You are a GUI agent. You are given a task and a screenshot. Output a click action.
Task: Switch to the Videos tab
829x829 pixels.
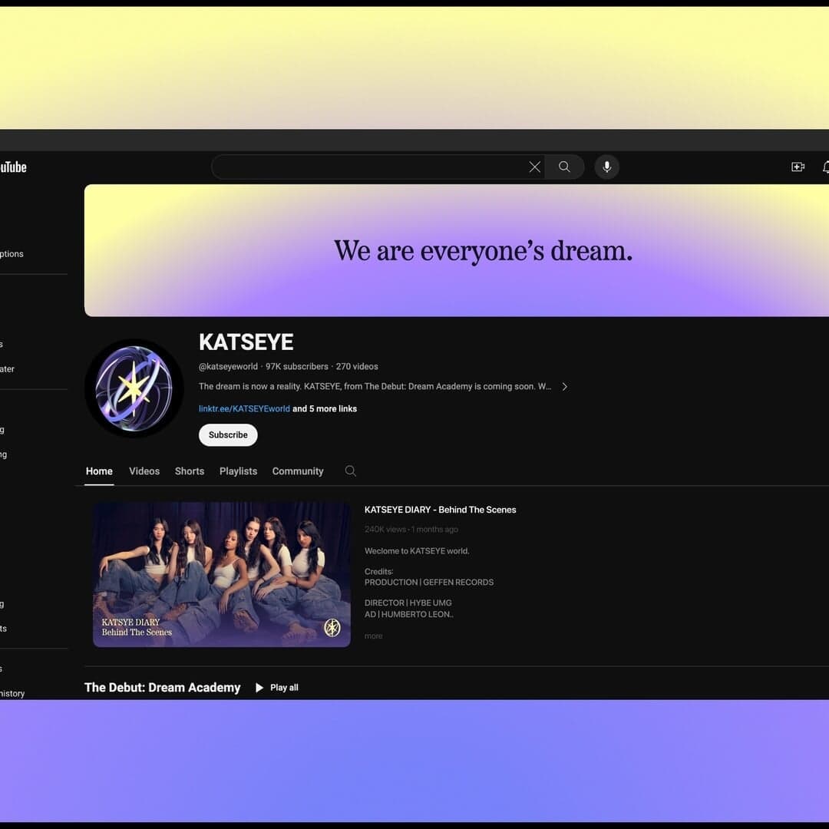click(144, 471)
